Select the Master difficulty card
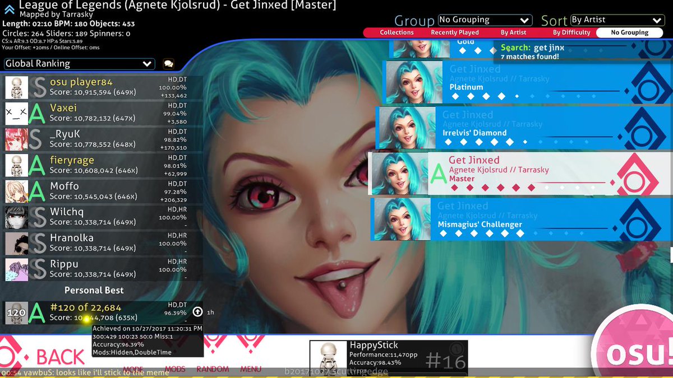This screenshot has width=673, height=378. (x=520, y=174)
